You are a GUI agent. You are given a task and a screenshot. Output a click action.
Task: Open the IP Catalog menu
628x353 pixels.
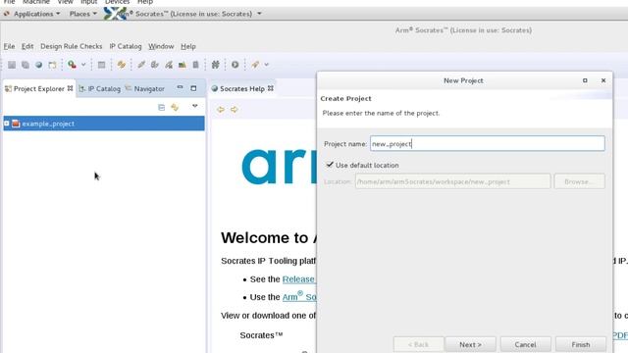point(126,46)
